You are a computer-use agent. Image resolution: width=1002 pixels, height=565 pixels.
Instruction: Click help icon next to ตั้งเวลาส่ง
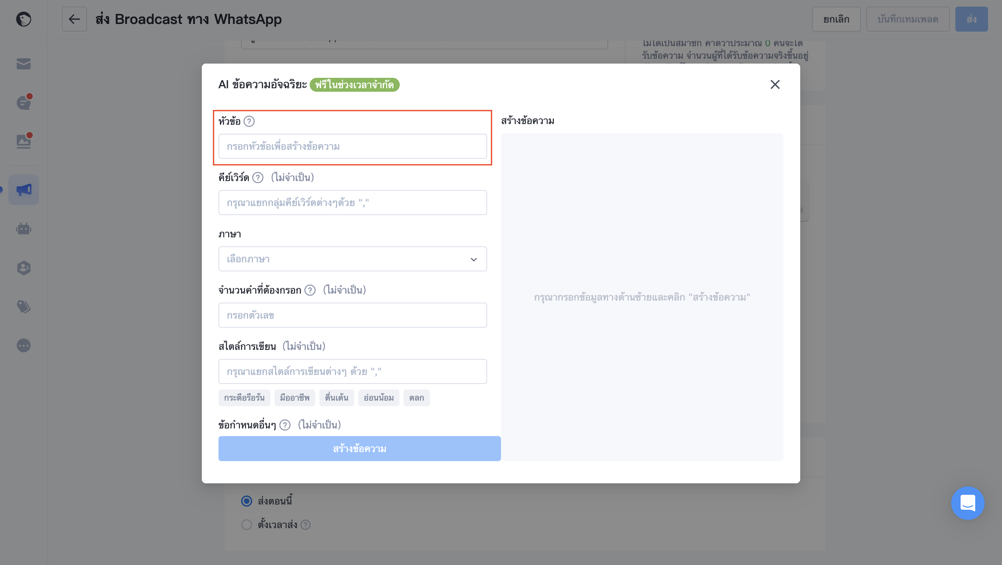click(x=305, y=525)
